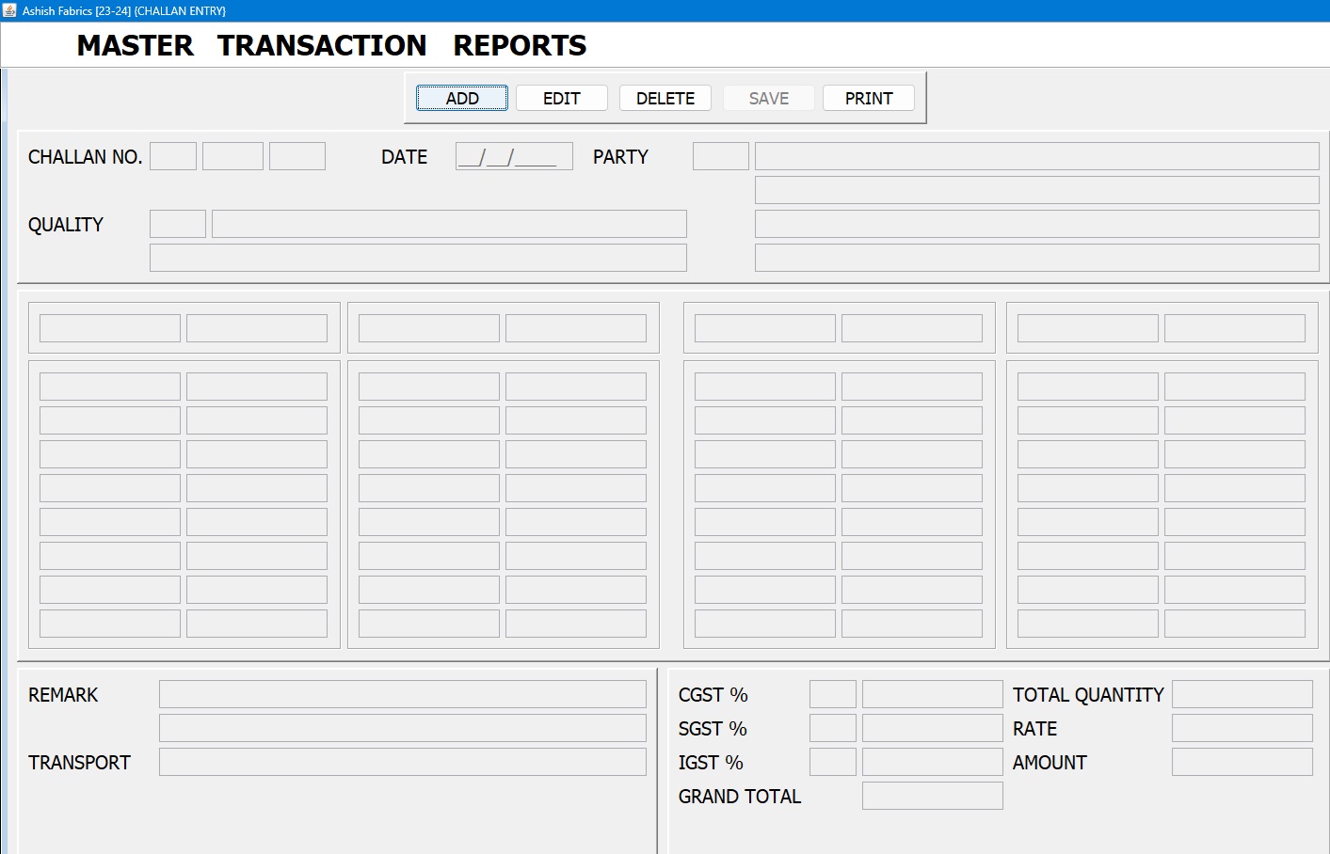This screenshot has height=854, width=1330.
Task: Open the REPORTS menu
Action: click(x=520, y=45)
